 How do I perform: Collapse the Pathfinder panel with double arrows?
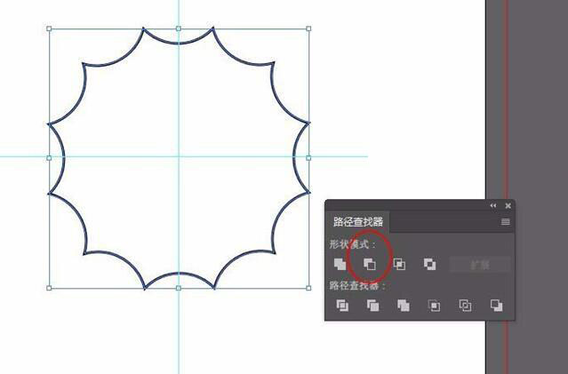(493, 205)
